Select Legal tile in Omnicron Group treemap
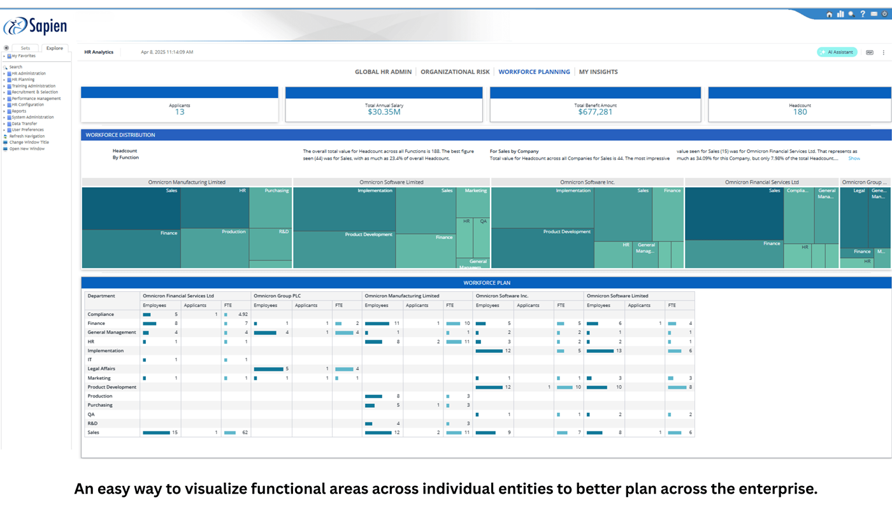 click(x=854, y=217)
